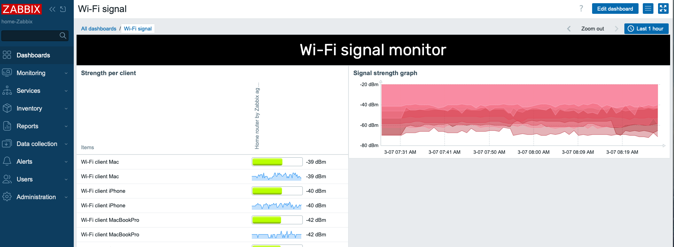Open the dashboard actions hamburger menu

click(648, 9)
